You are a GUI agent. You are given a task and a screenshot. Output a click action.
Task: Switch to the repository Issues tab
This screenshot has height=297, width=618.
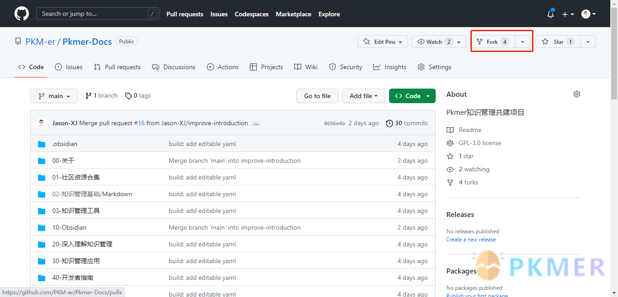tap(69, 67)
